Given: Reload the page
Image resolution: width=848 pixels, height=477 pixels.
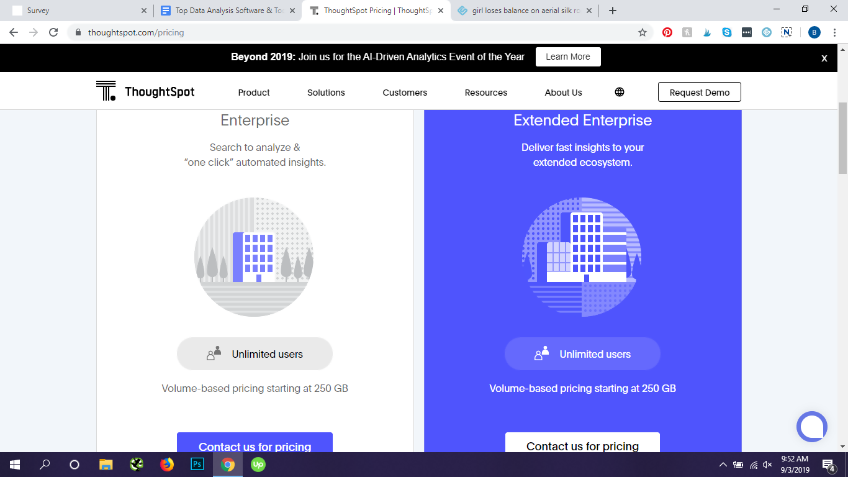Looking at the screenshot, I should click(53, 32).
